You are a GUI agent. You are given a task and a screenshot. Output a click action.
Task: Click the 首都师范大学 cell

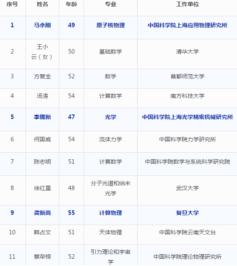187,76
